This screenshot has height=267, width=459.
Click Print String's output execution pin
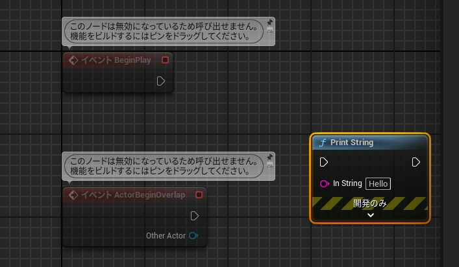(416, 162)
